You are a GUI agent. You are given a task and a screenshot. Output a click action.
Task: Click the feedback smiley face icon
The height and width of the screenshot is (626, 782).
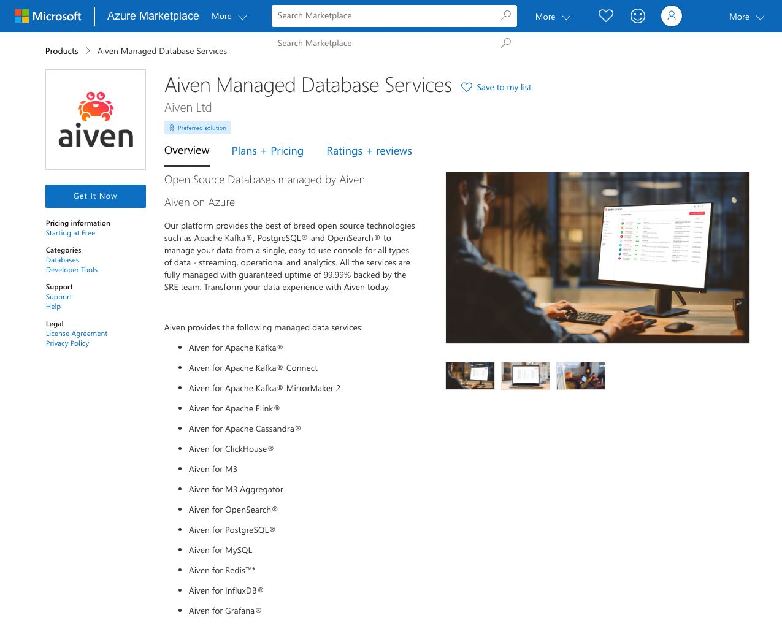tap(638, 16)
